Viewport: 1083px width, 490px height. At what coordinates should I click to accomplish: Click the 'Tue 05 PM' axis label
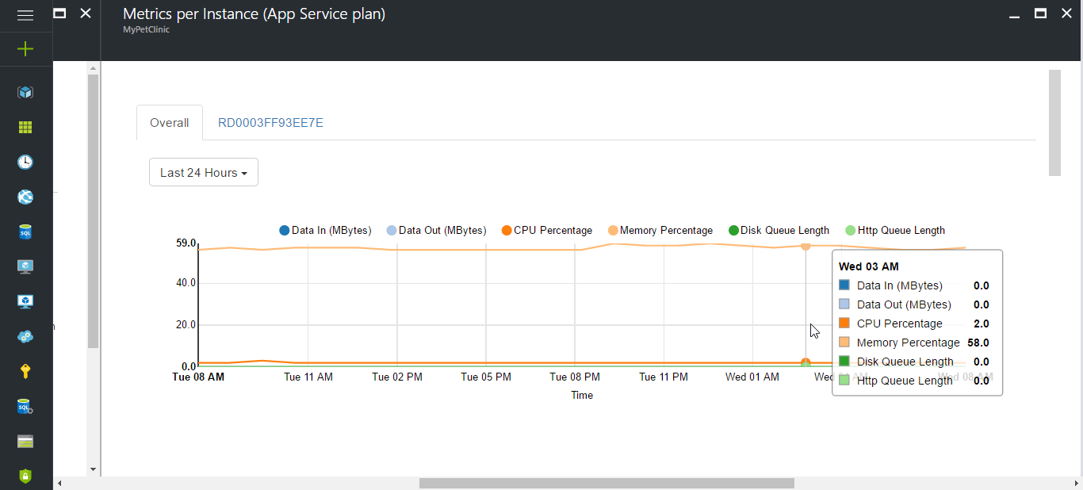(x=486, y=377)
